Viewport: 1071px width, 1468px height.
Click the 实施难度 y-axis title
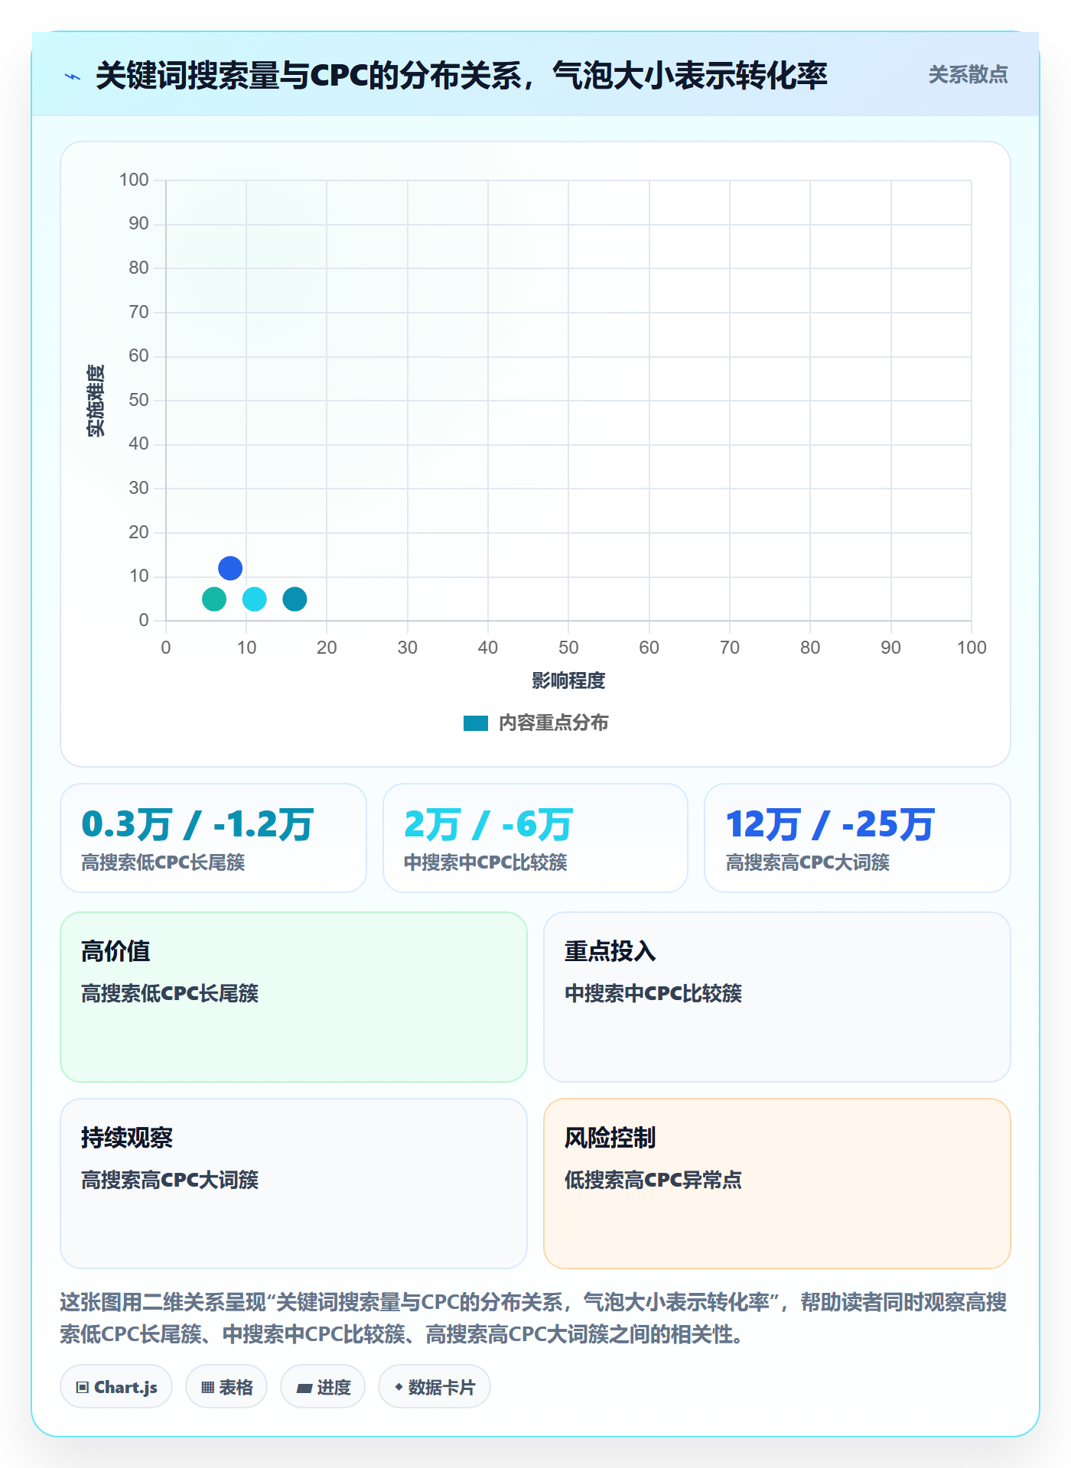click(x=96, y=401)
